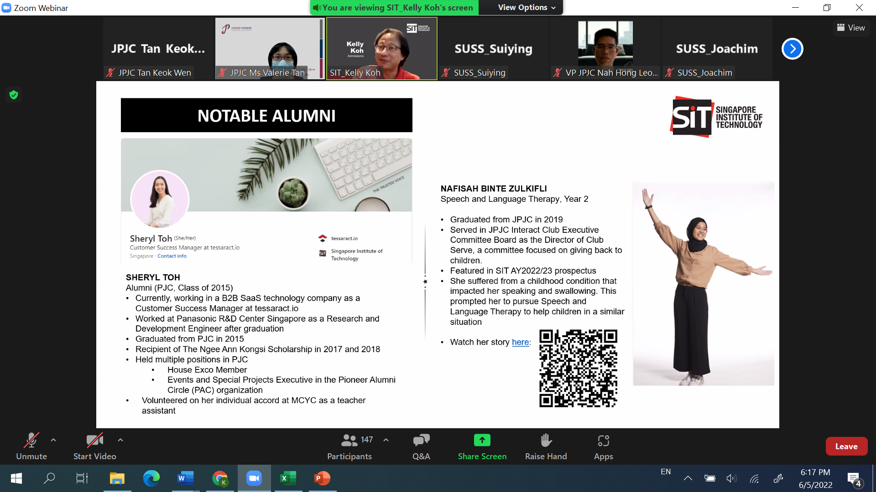Expand participants options caret
The height and width of the screenshot is (492, 876).
(x=386, y=440)
